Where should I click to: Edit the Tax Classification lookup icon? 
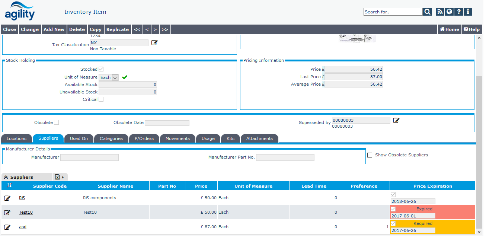click(x=154, y=43)
